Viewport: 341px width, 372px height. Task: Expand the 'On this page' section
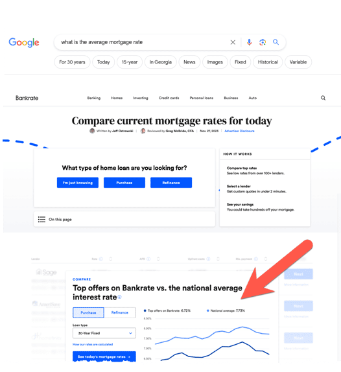(x=124, y=219)
